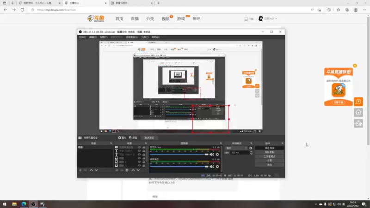The height and width of the screenshot is (208, 370).
Task: Toggle visibility of the 图像 3 source
Action: coord(139,165)
